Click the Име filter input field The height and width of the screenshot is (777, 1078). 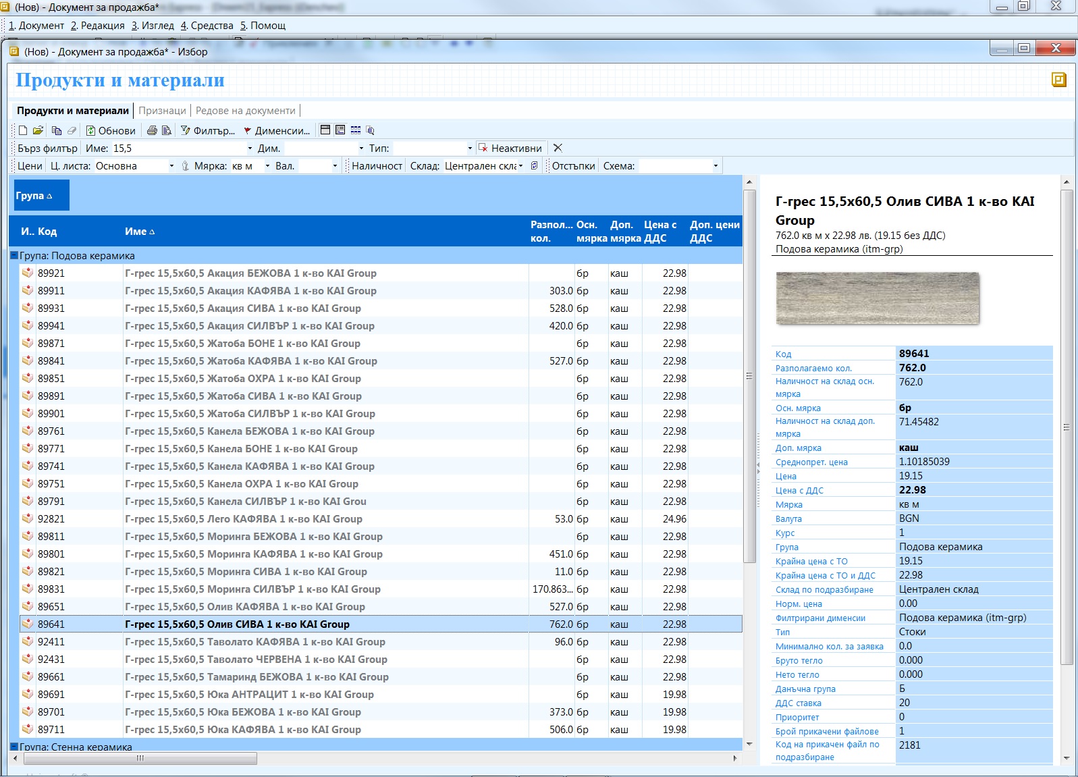(178, 148)
